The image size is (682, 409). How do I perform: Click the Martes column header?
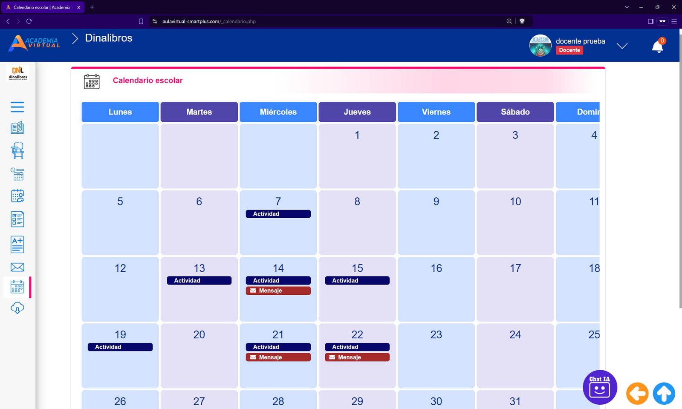[x=199, y=112]
